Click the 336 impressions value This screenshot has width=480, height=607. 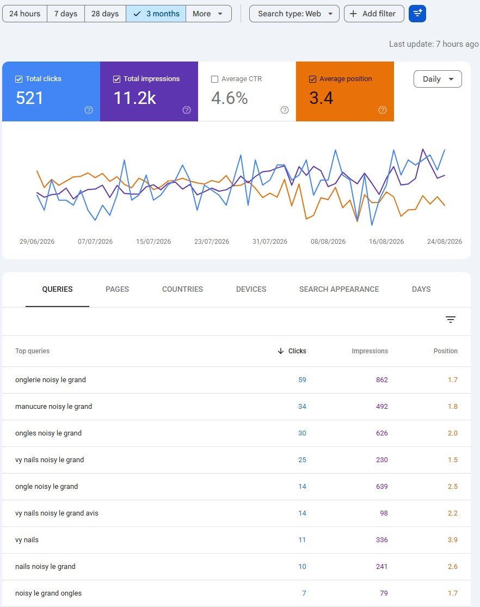pos(381,540)
